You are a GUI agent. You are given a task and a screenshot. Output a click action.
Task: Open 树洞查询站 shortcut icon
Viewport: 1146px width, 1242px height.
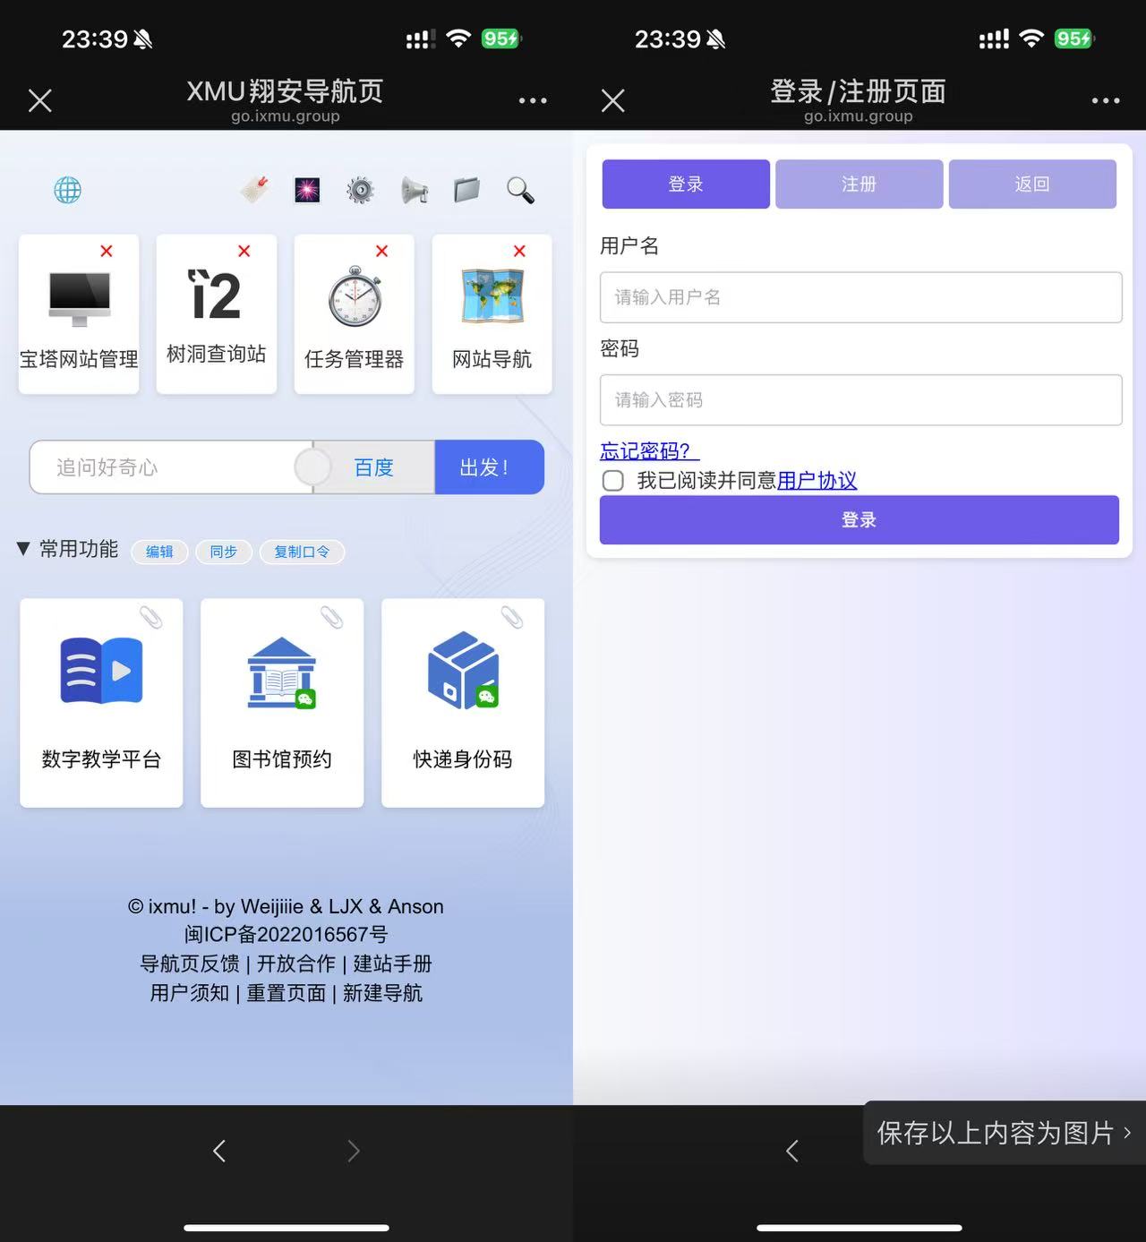coord(216,296)
